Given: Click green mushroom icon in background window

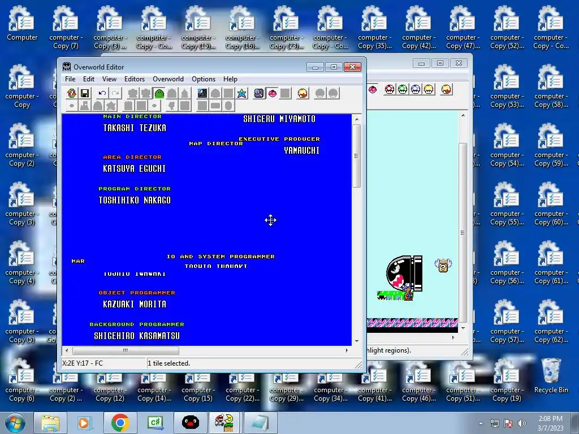Looking at the screenshot, I should [403, 89].
